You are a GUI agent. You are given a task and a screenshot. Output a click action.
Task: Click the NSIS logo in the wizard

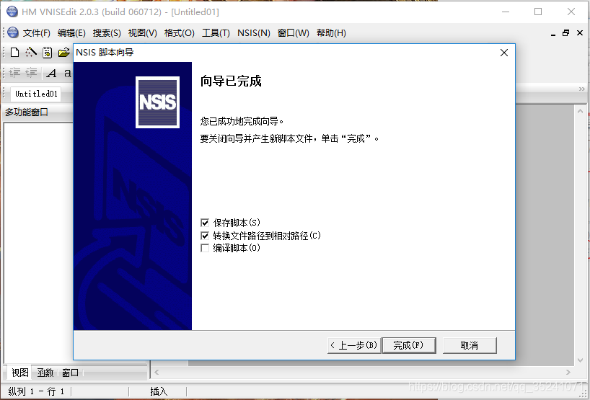pyautogui.click(x=157, y=102)
